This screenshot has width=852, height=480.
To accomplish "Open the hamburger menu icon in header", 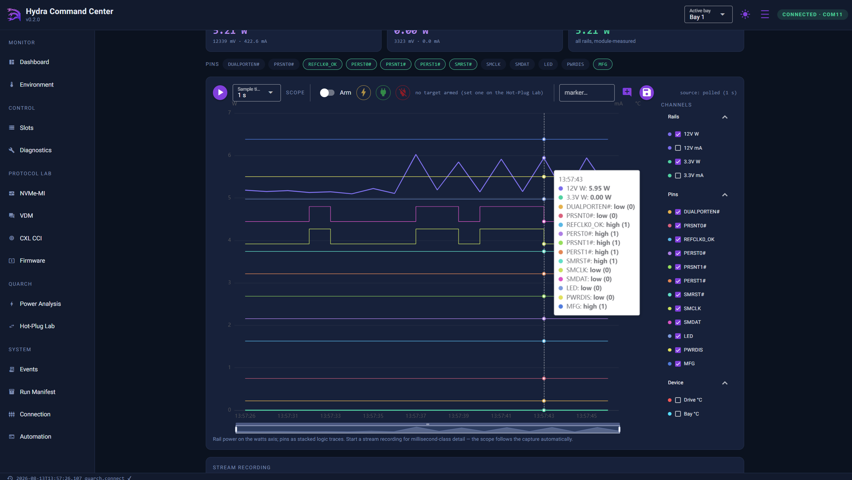I will (765, 14).
